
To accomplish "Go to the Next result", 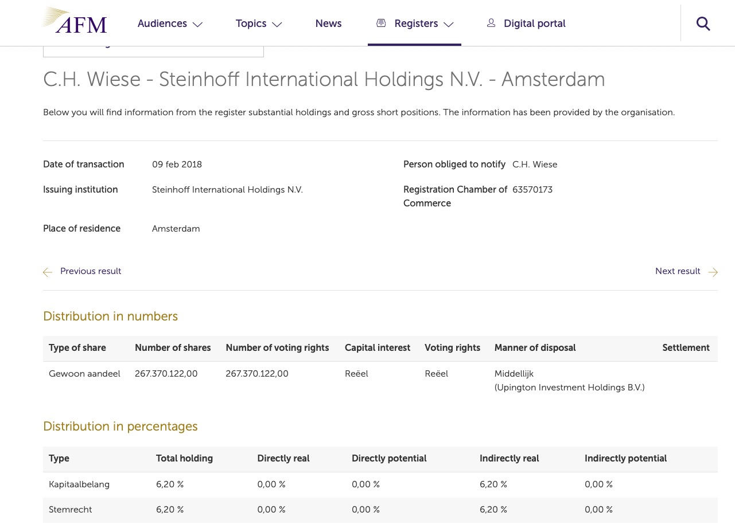I will 678,271.
